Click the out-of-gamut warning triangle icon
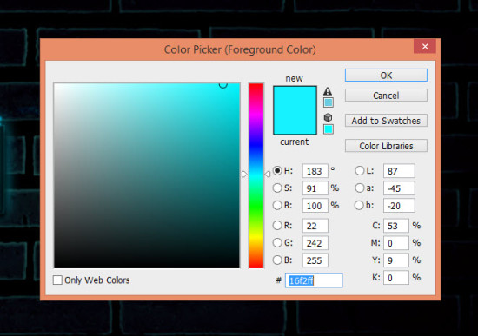478x336 pixels. click(328, 91)
